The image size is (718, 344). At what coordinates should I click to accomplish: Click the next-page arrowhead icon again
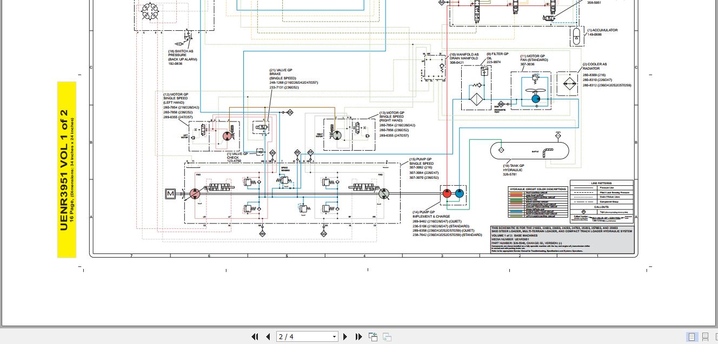click(x=345, y=336)
